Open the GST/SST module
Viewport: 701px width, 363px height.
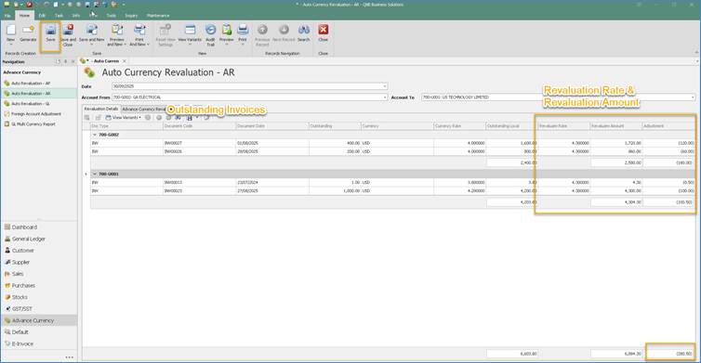click(x=22, y=308)
